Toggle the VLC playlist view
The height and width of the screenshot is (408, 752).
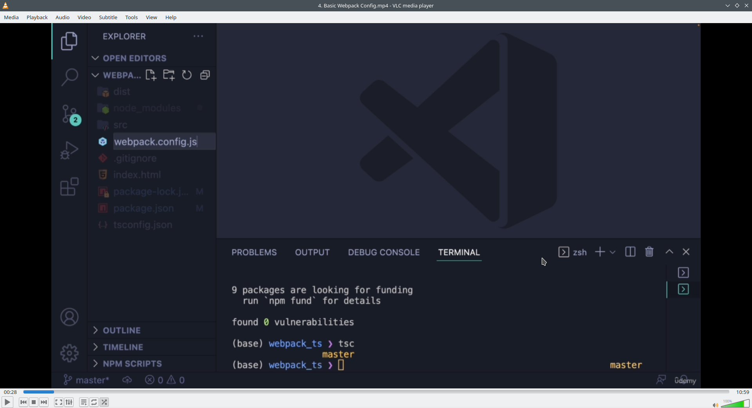83,402
